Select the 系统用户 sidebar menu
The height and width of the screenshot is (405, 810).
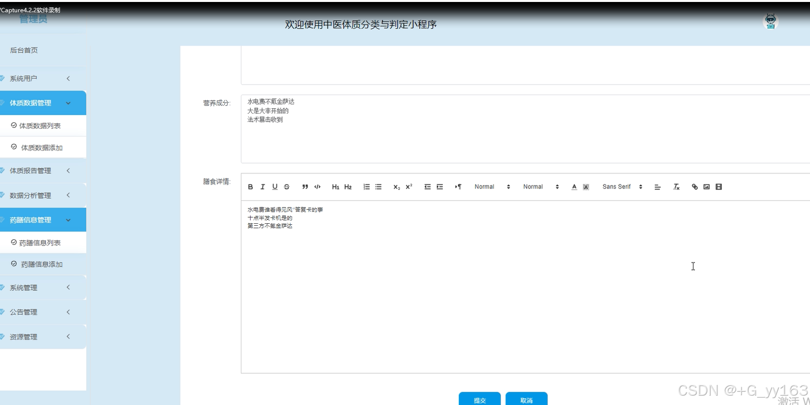43,78
